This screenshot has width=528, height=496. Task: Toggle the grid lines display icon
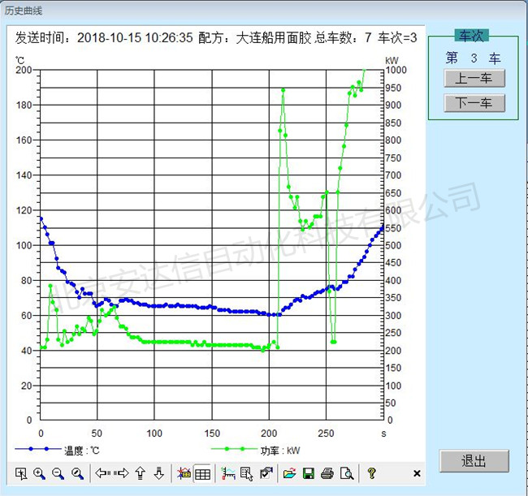click(x=203, y=473)
